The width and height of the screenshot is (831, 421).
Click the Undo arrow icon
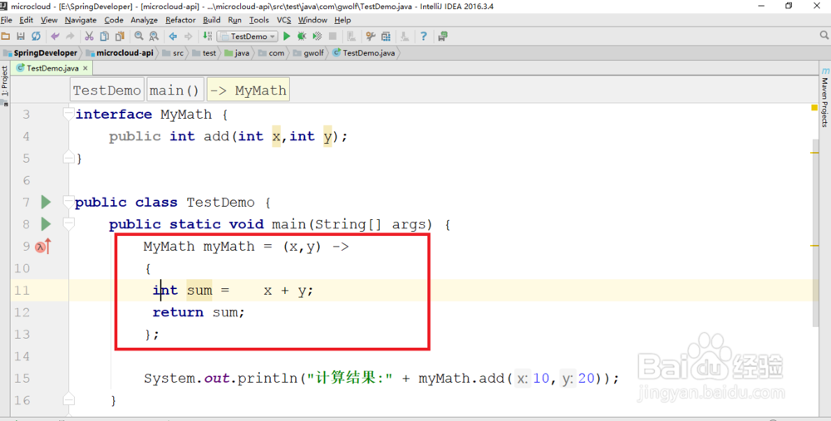point(55,36)
